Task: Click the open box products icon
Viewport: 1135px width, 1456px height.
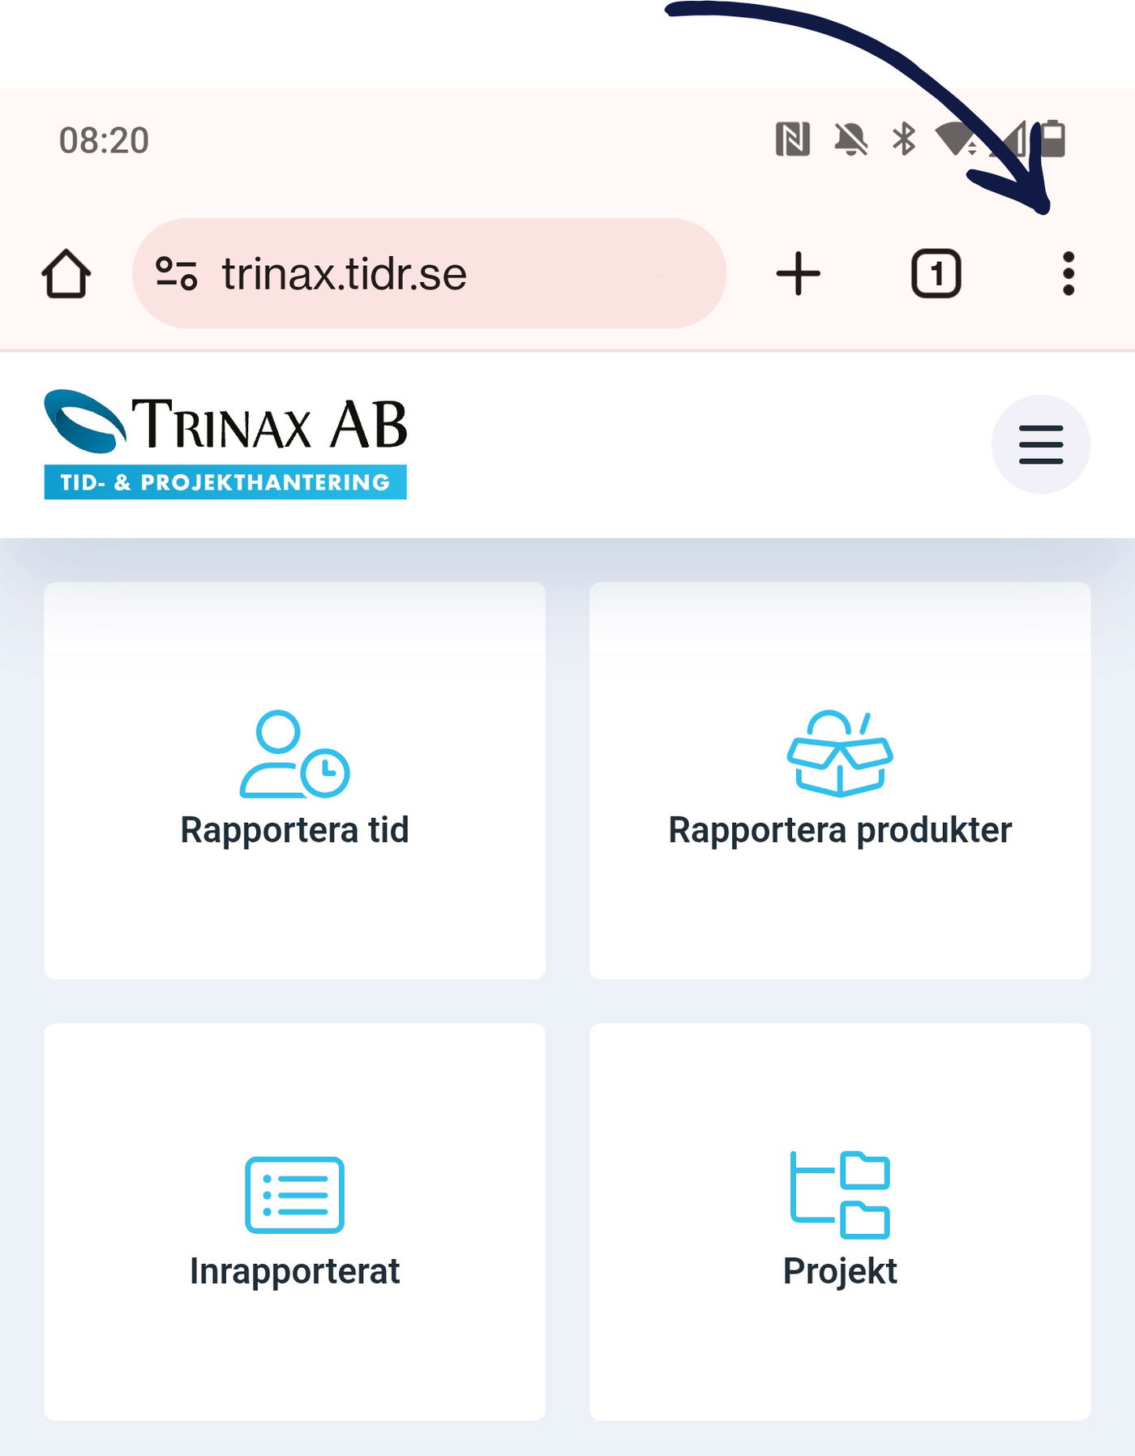Action: tap(840, 753)
